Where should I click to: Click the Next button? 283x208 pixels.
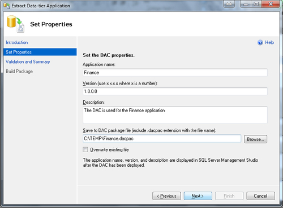click(x=198, y=196)
